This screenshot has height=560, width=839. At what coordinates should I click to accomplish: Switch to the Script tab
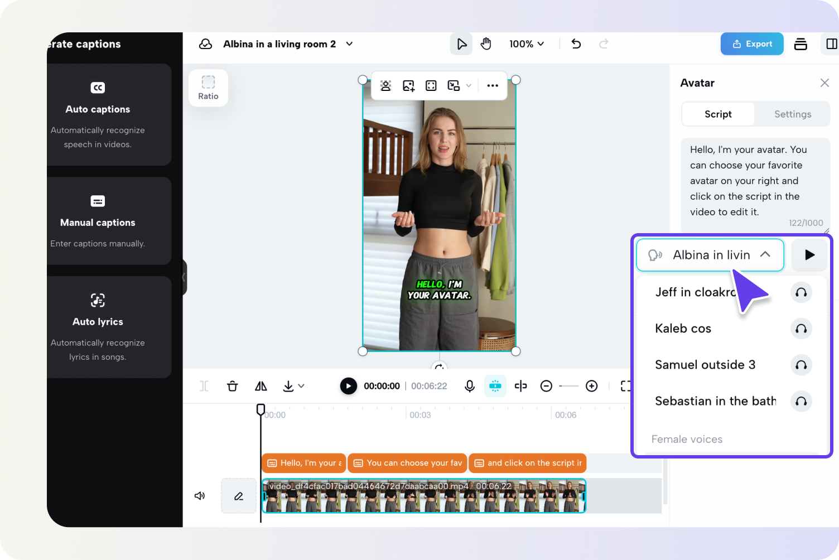[718, 114]
